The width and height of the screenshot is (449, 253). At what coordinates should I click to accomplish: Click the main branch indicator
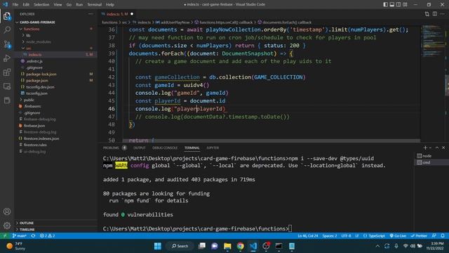click(x=20, y=236)
